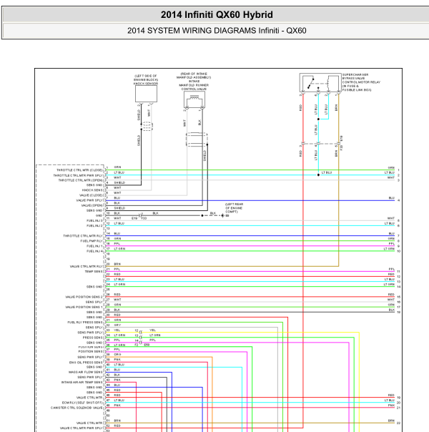This screenshot has height=432, width=429.
Task: Click the '(LEFT REAR OF ENGINE COMPT)' ground note
Action: click(x=234, y=208)
